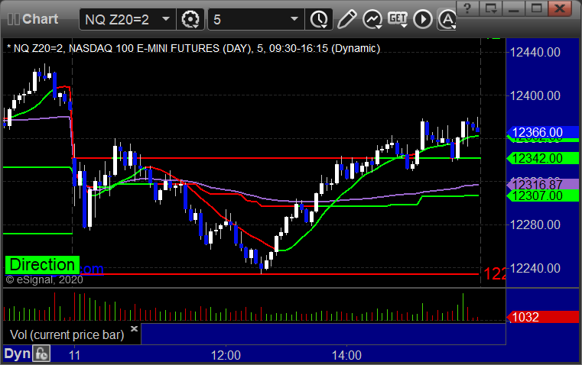The height and width of the screenshot is (365, 582).
Task: Click the lock icon beside Dyn
Action: click(41, 354)
